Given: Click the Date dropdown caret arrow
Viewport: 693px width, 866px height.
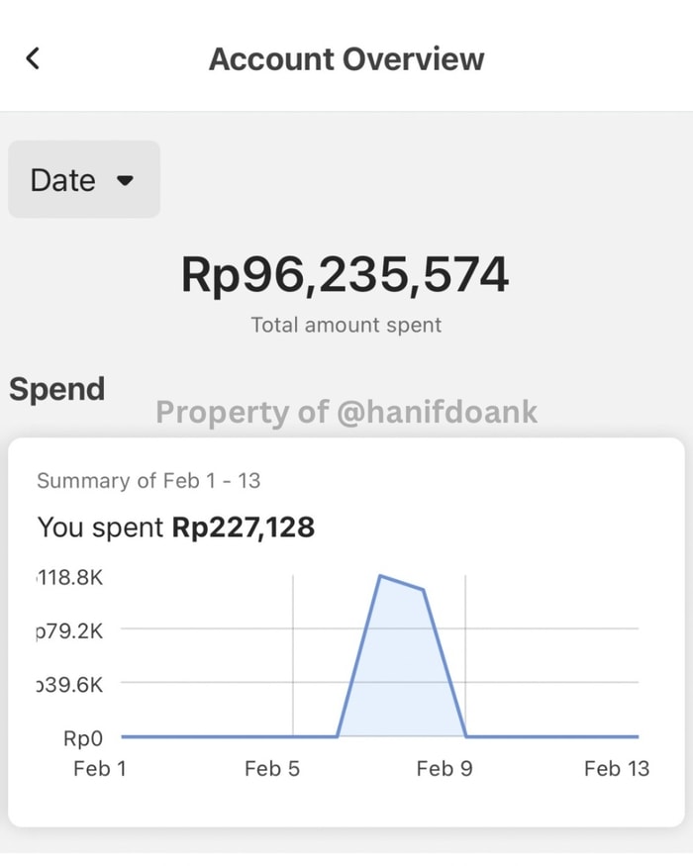Looking at the screenshot, I should [x=125, y=181].
